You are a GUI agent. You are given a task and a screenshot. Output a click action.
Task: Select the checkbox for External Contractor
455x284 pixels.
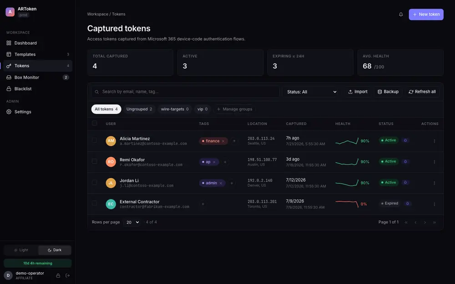coord(94,204)
